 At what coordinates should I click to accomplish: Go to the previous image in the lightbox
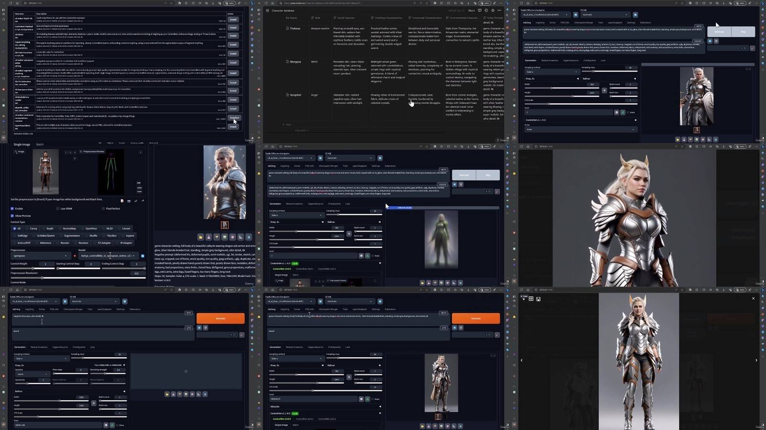522,360
